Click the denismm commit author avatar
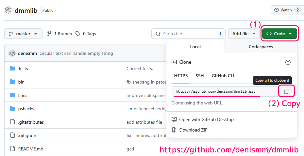304x156 pixels. (12, 53)
